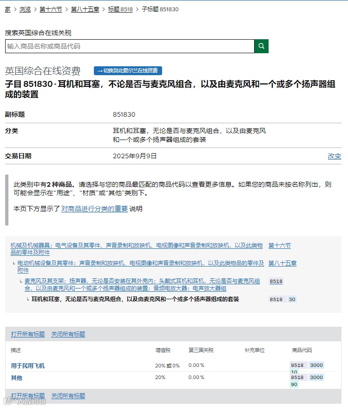Open the 第十六节 breadcrumb link
The image size is (348, 408).
click(x=51, y=9)
